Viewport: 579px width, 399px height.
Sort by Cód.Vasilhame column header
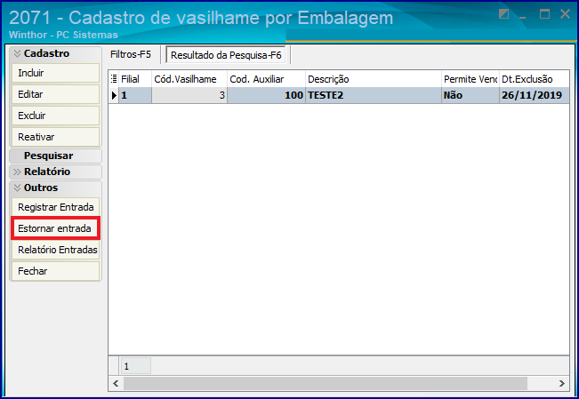click(x=189, y=79)
